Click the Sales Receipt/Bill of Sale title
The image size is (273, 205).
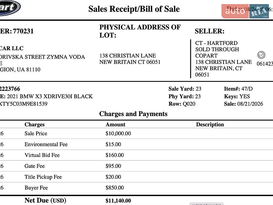134,9
